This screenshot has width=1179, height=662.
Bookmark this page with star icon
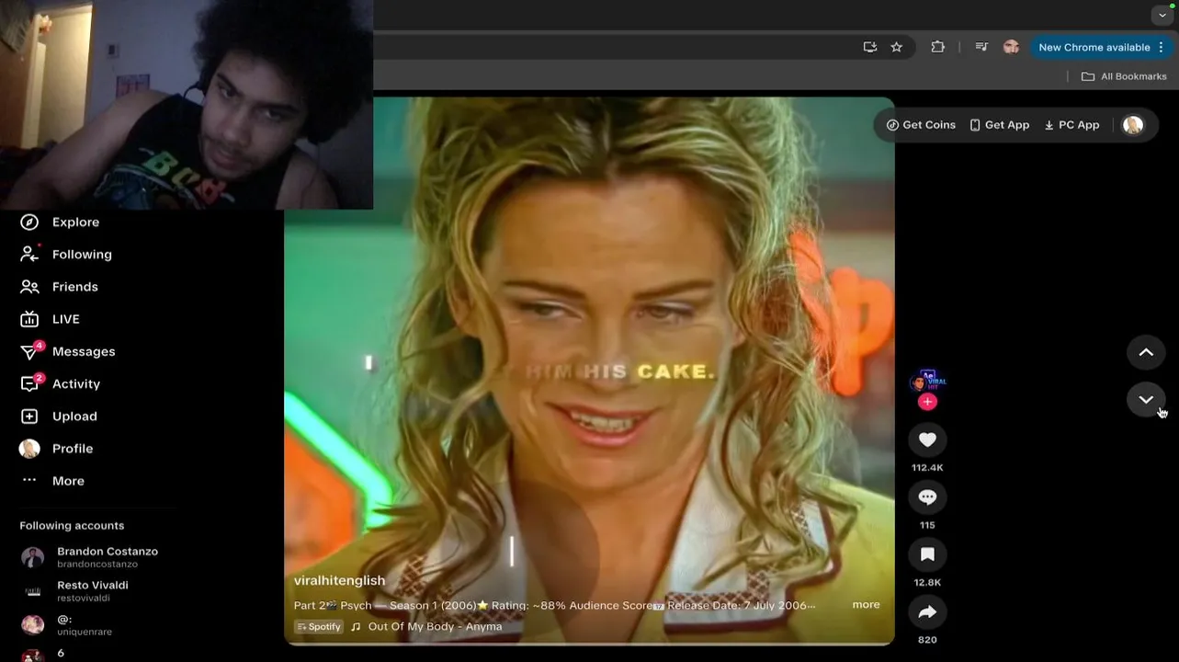(x=897, y=47)
